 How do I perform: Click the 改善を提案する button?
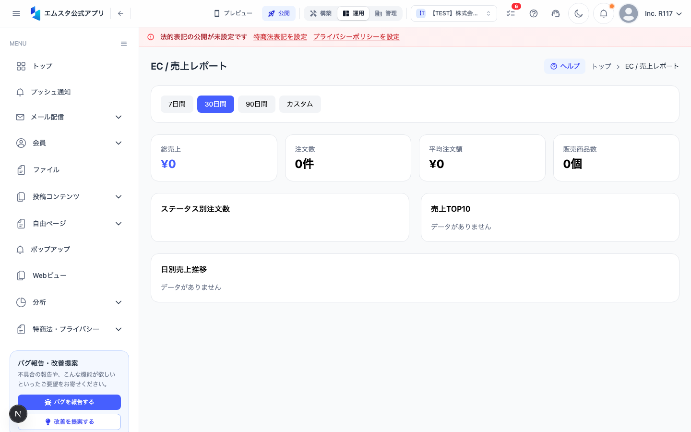[69, 422]
